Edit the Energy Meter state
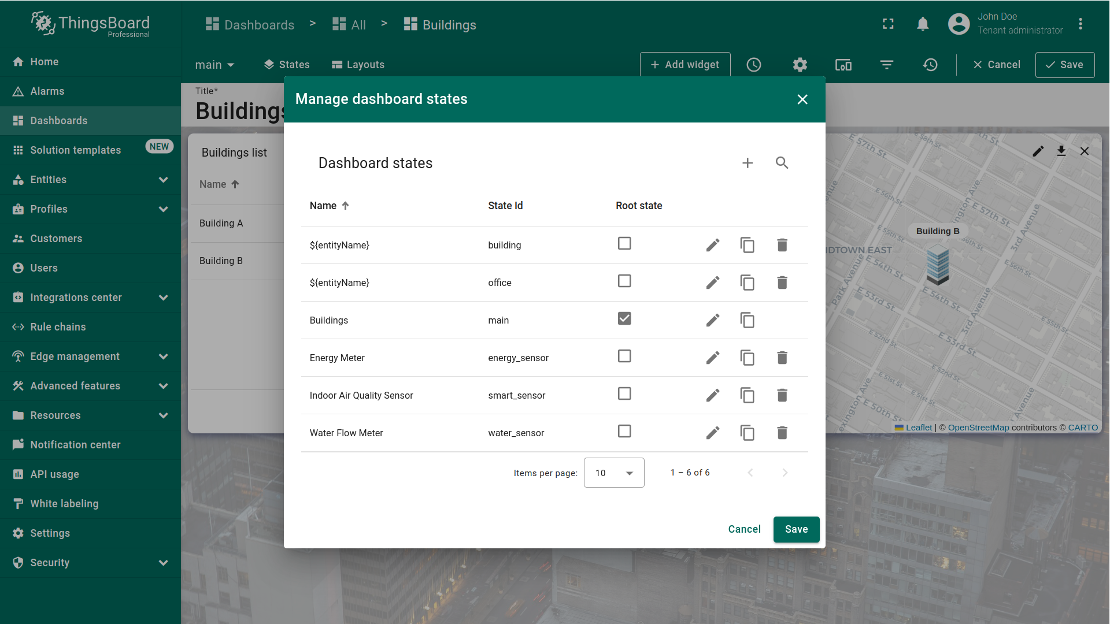This screenshot has height=624, width=1110. [x=712, y=358]
